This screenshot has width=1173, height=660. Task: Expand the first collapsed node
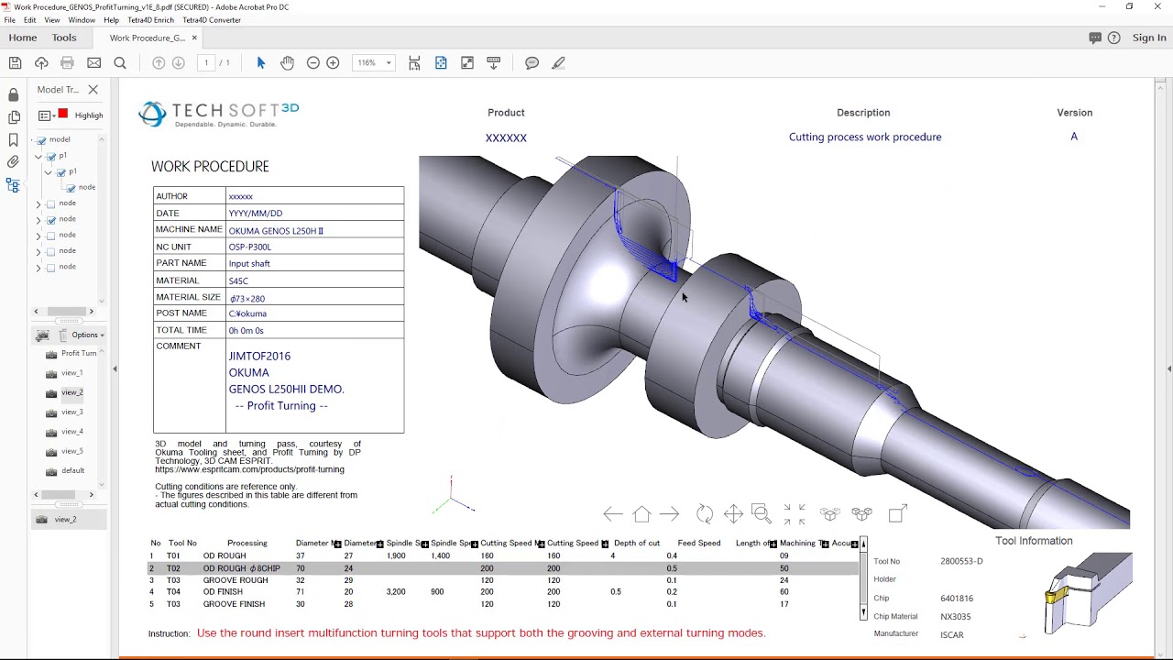coord(38,203)
